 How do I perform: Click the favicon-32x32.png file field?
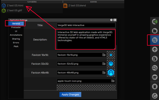[x=81, y=64]
